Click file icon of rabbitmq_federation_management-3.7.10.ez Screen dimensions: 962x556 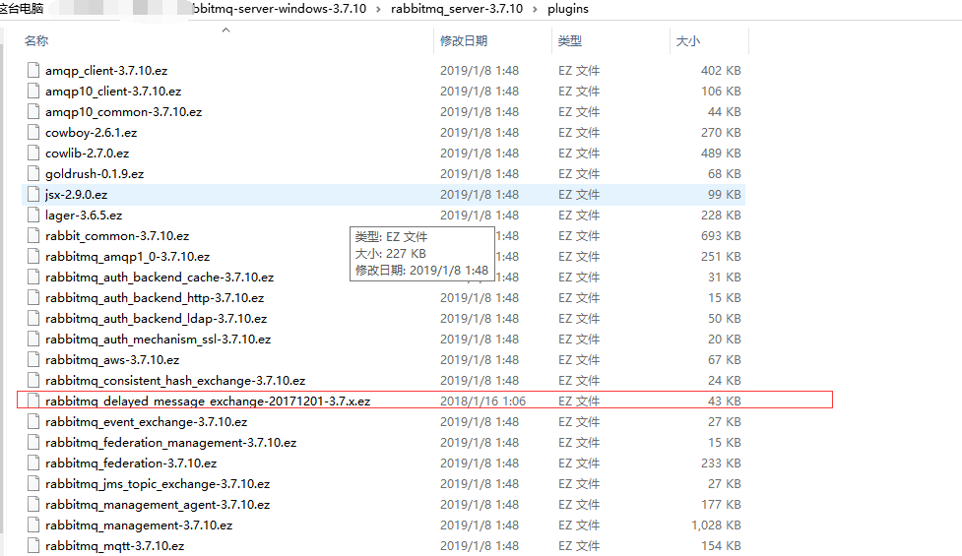(x=33, y=443)
